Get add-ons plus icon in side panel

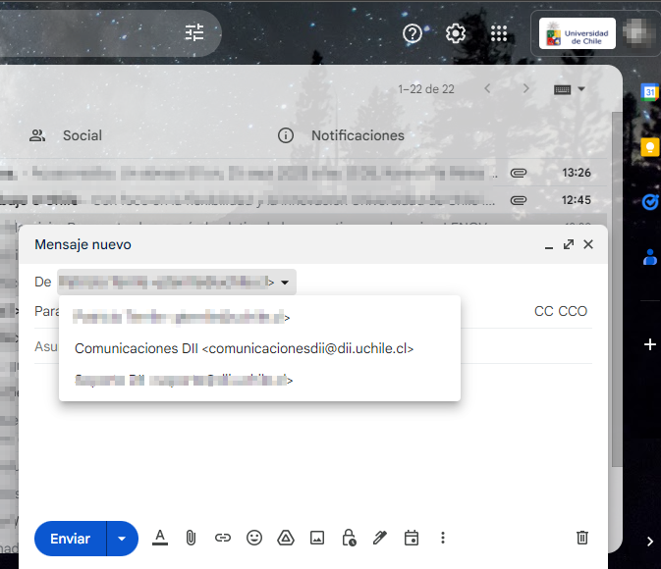tap(649, 344)
